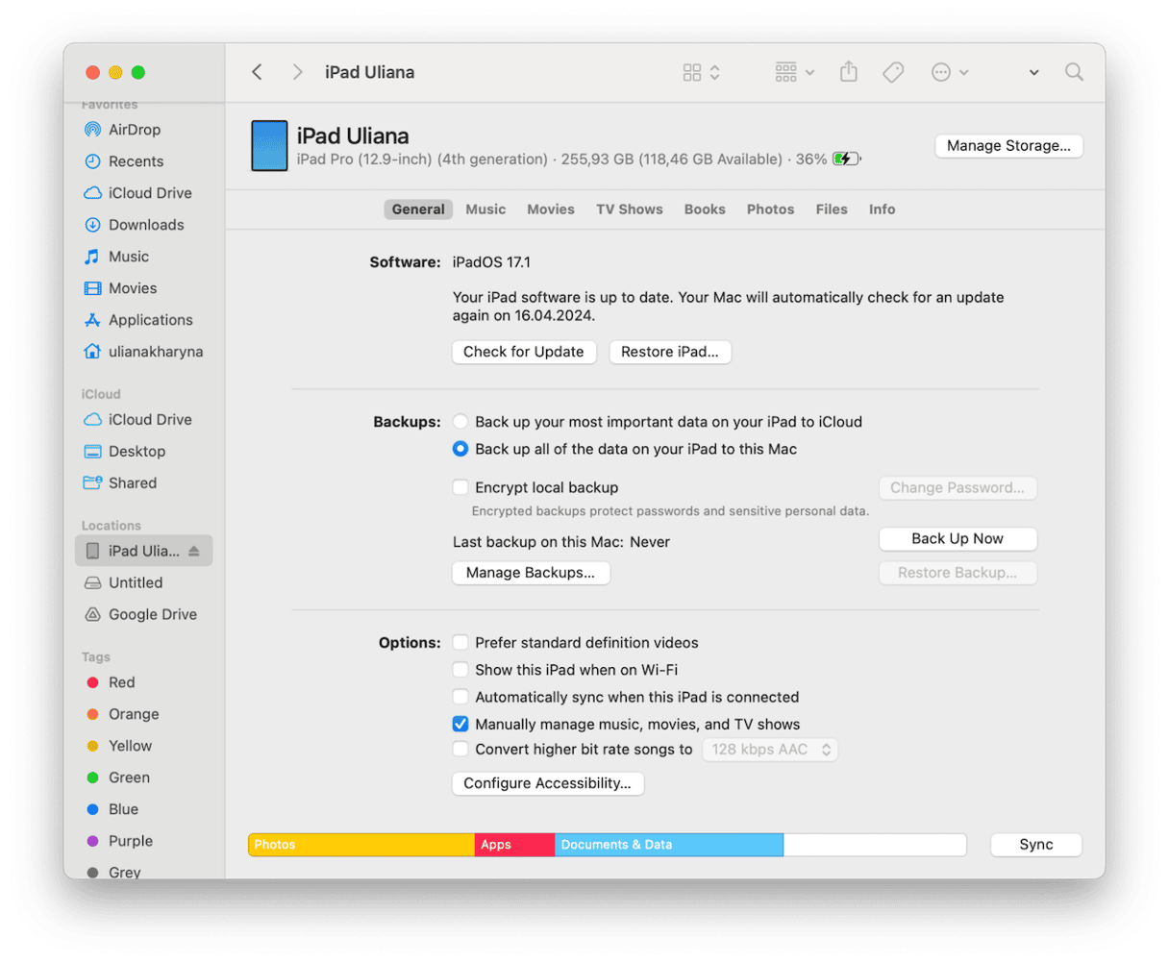Select the Orange tag
The height and width of the screenshot is (963, 1169).
pos(134,714)
